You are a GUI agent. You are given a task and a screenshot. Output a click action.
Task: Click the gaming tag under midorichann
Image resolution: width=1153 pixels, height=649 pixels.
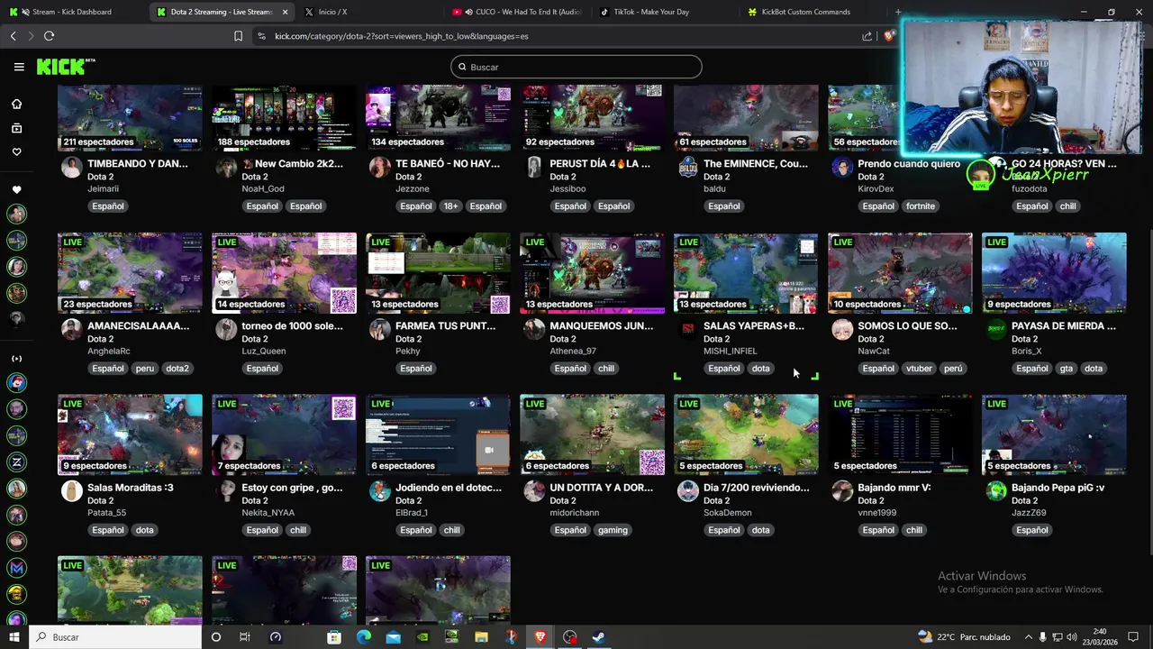(613, 530)
